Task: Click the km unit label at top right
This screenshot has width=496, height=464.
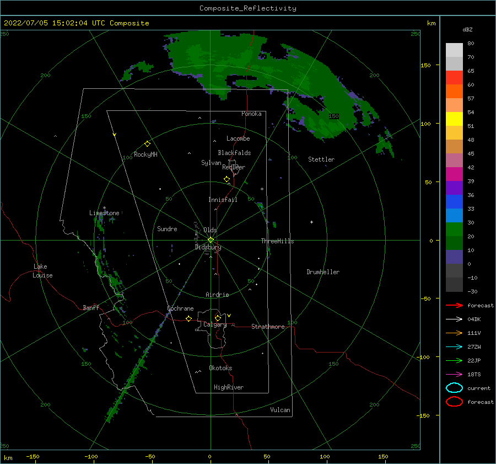Action: [431, 23]
